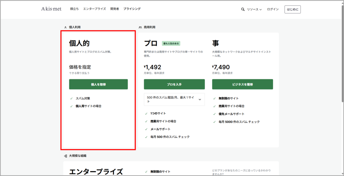Click the ログイン link

pyautogui.click(x=273, y=9)
